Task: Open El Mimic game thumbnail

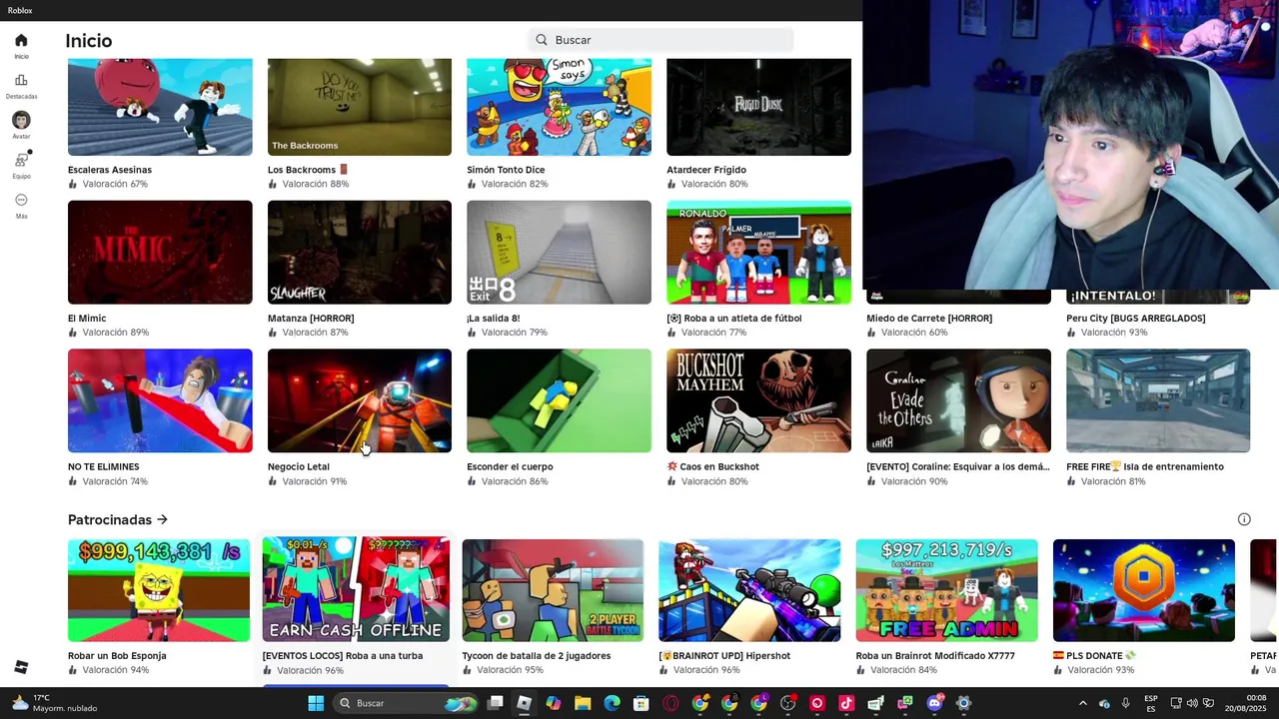Action: click(x=160, y=253)
